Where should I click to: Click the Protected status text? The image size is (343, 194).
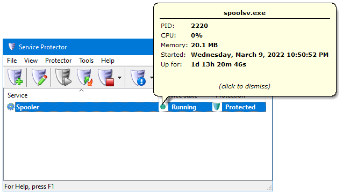tap(240, 107)
